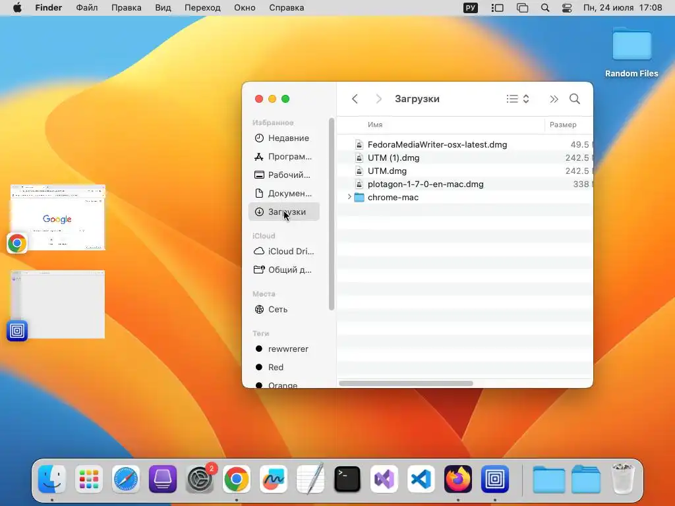Screen dimensions: 675x506
Task: Open the Файл menu
Action: pyautogui.click(x=86, y=8)
